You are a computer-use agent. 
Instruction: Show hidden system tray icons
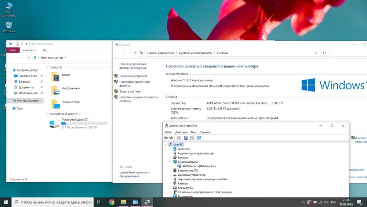pyautogui.click(x=304, y=202)
